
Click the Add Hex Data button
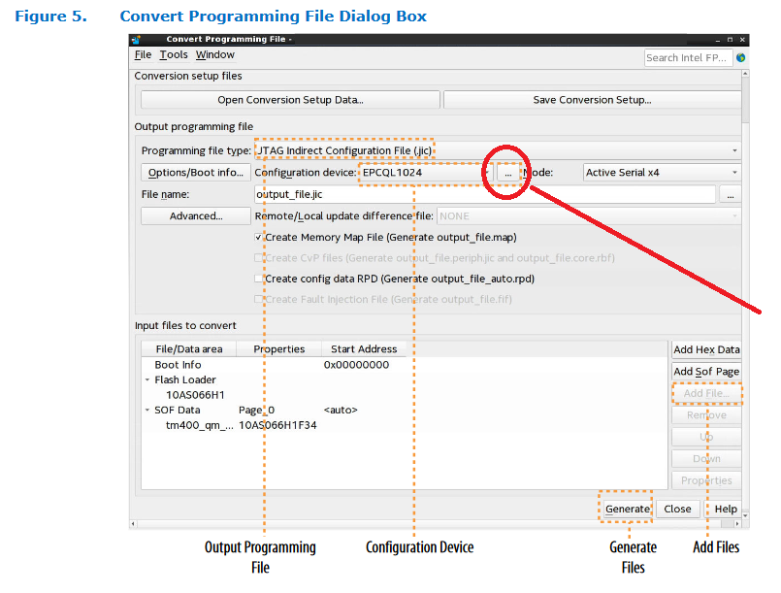point(706,349)
